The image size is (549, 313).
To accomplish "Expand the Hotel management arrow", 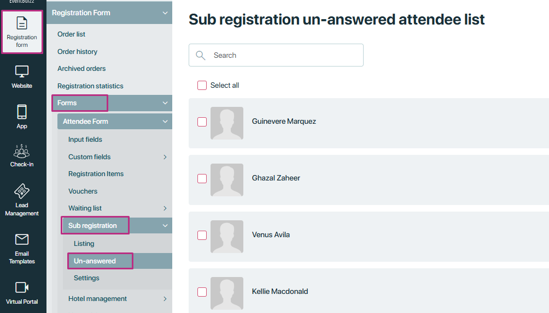I will click(165, 299).
